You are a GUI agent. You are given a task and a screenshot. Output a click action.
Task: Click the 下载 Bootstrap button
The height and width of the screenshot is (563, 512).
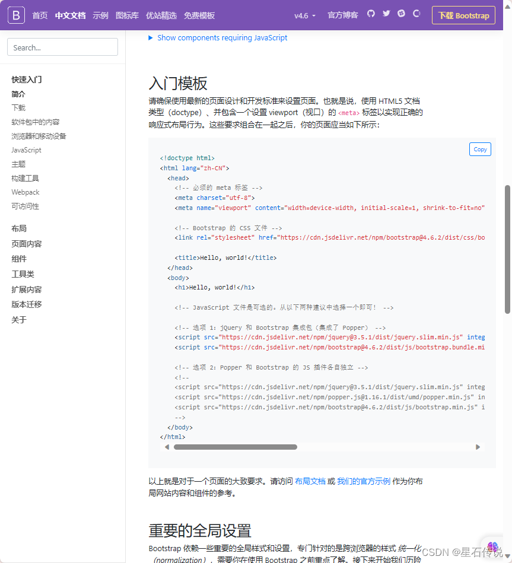pos(463,15)
